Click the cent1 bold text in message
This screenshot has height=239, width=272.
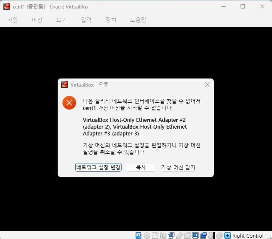coord(89,108)
